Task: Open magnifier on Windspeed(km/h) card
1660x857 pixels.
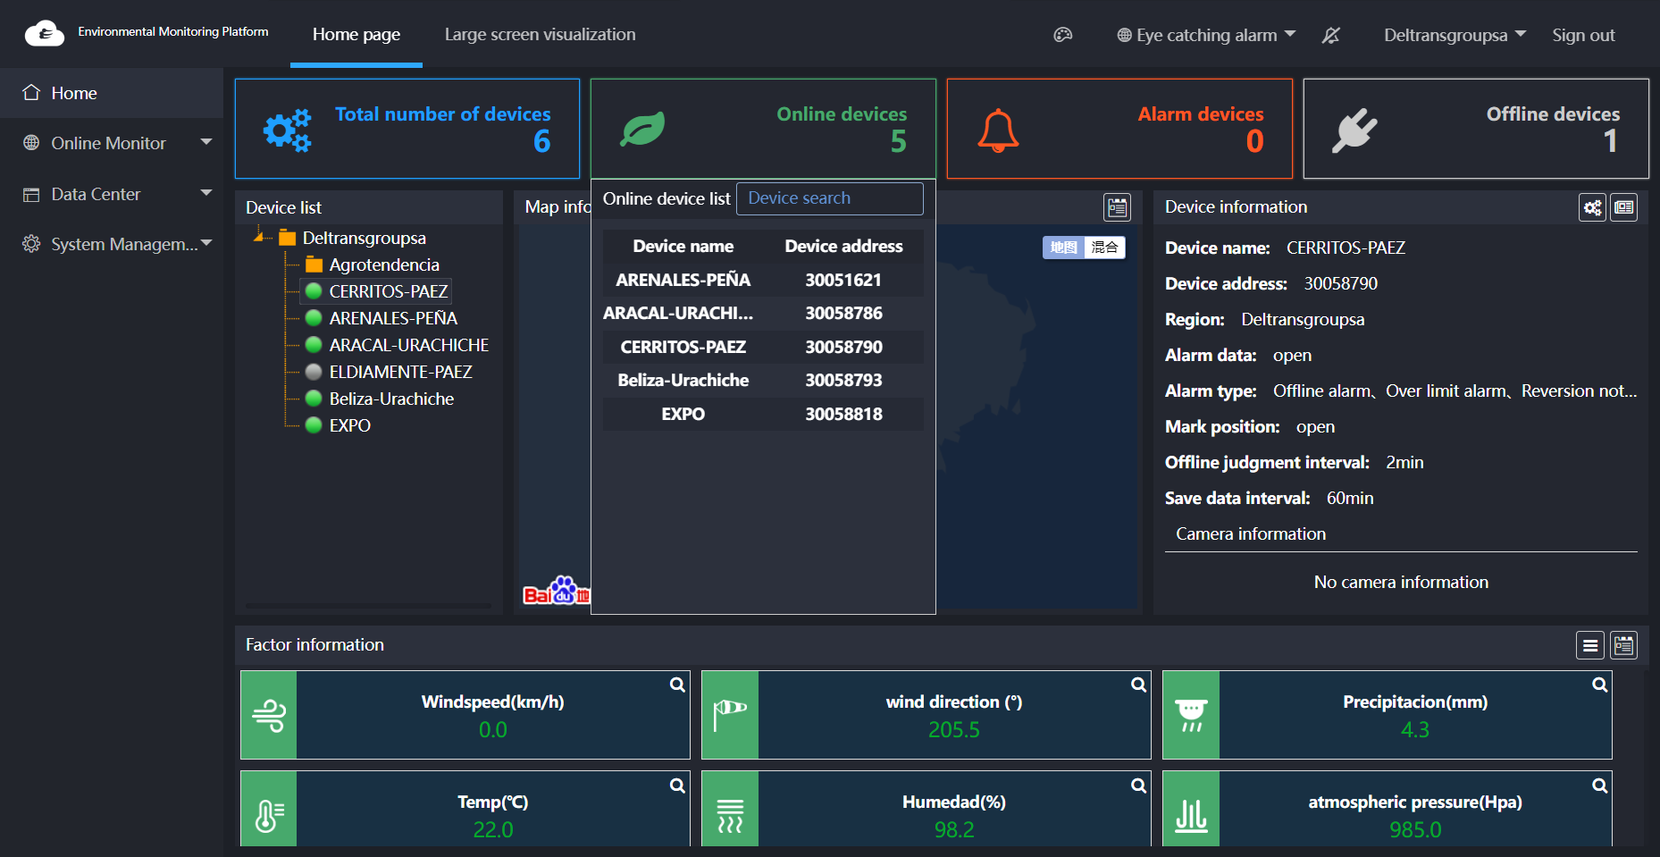Action: tap(678, 685)
